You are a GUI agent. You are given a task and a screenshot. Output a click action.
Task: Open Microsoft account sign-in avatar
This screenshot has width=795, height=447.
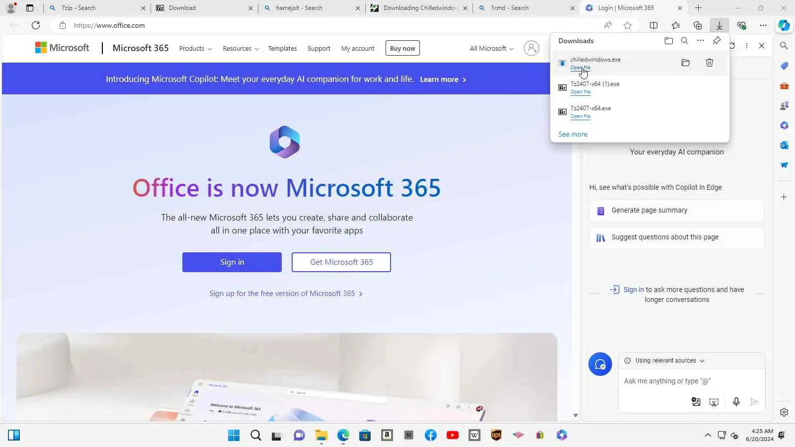531,48
